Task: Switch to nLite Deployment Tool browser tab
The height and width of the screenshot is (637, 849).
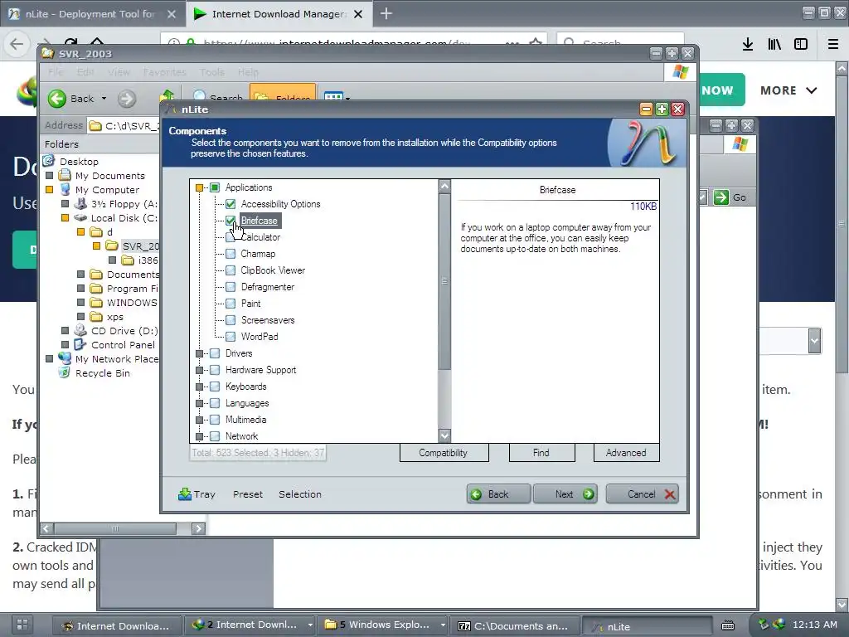Action: [x=92, y=14]
